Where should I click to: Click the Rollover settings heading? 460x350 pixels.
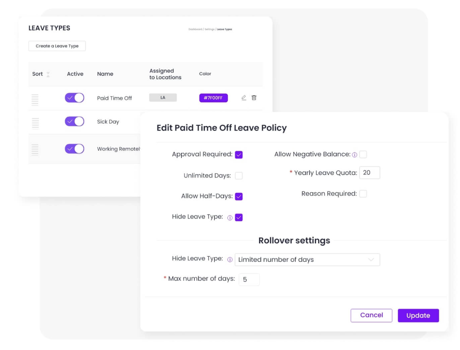[x=294, y=241]
